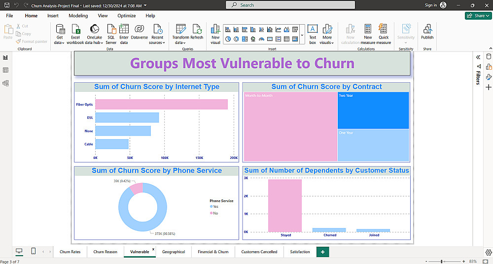Insert a slicer visual

point(295,29)
